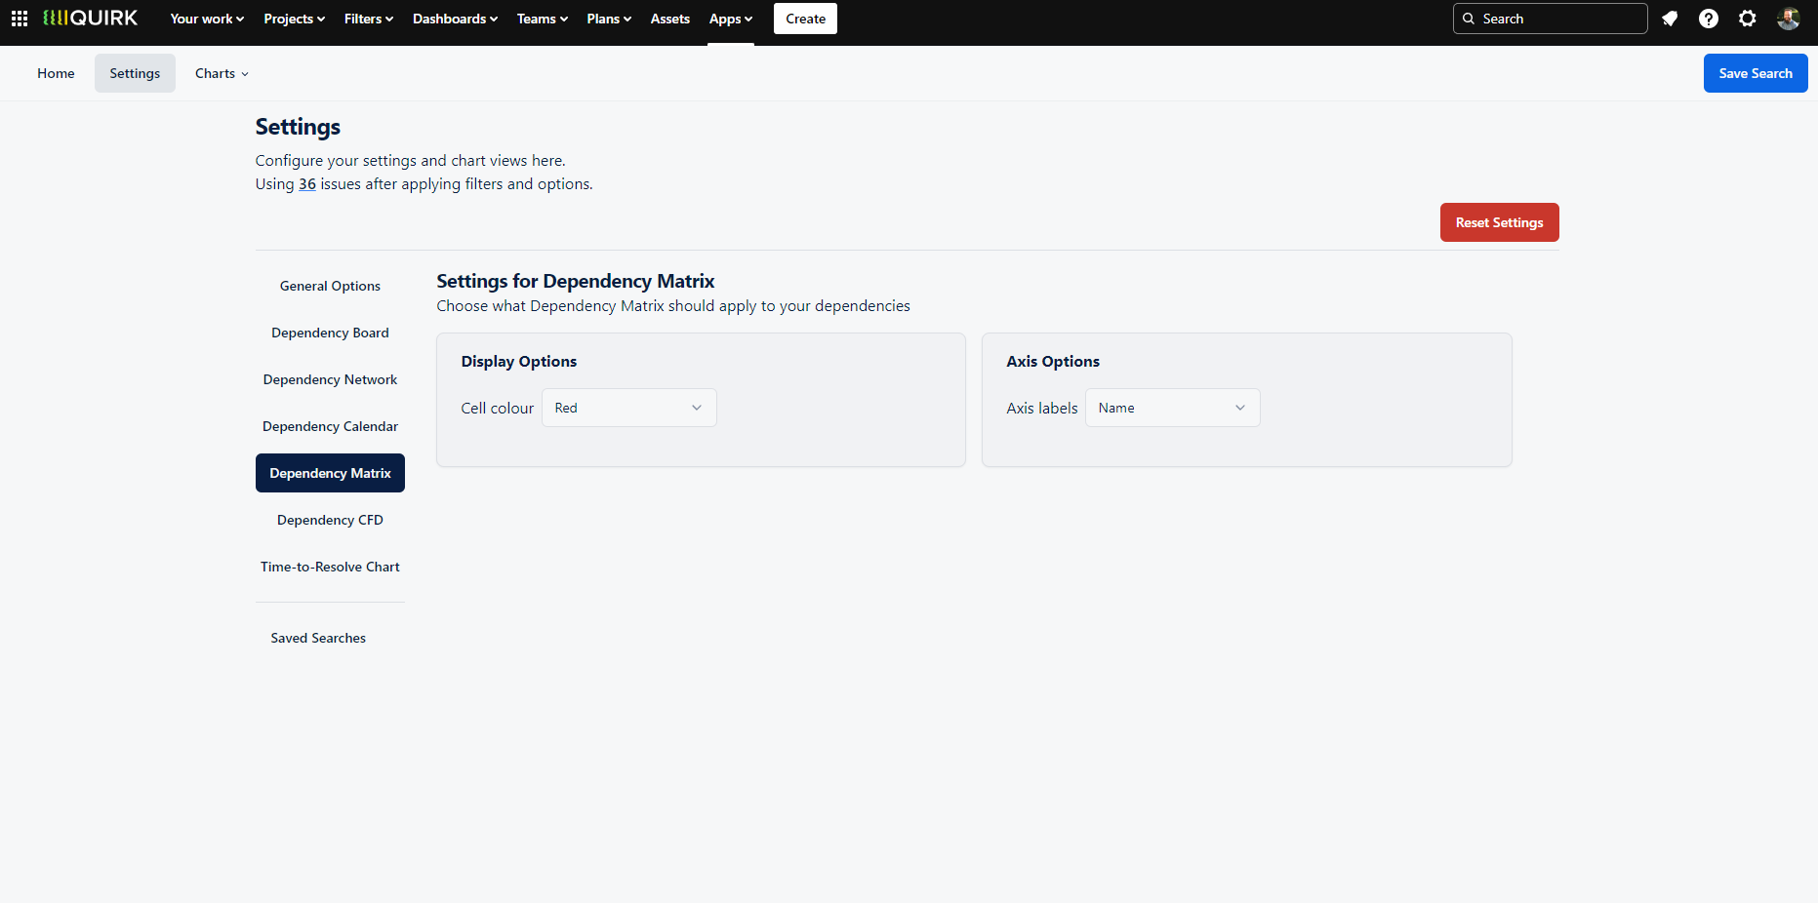Open the app switcher grid icon
Screen dimensions: 1818x903
pos(20,19)
